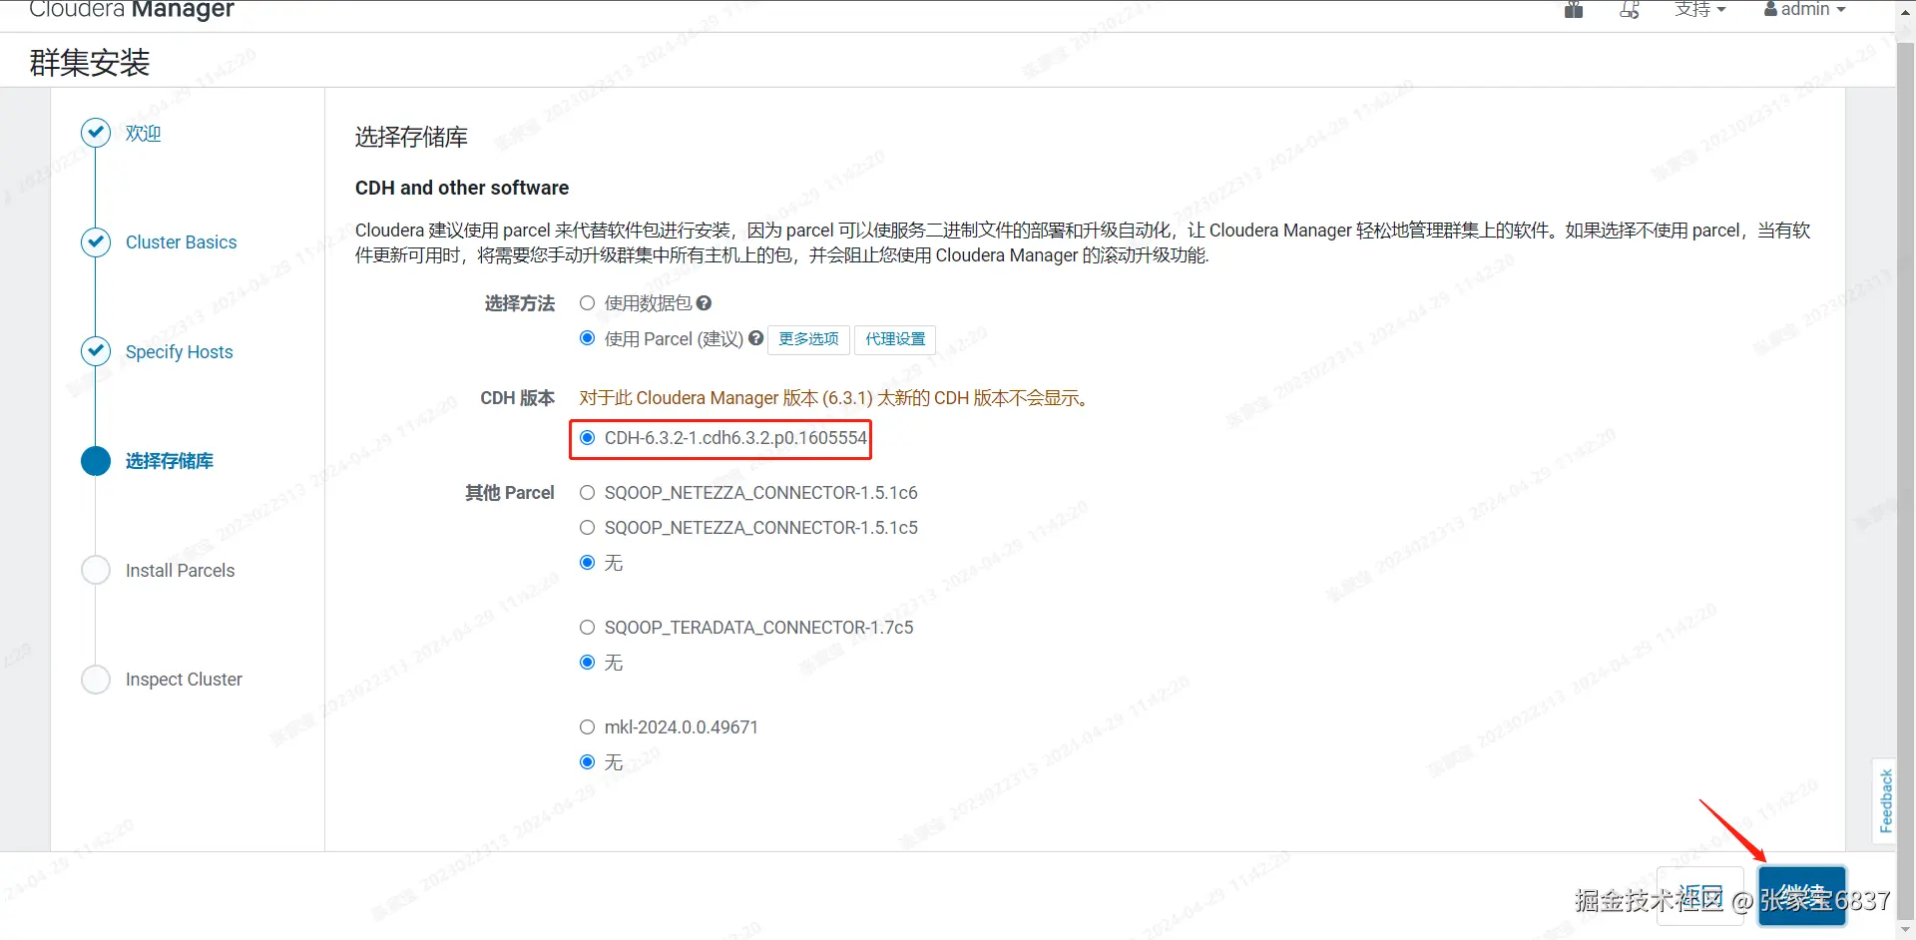Click the page scrollbar down arrow
Viewport: 1916px width, 940px height.
point(1906,930)
